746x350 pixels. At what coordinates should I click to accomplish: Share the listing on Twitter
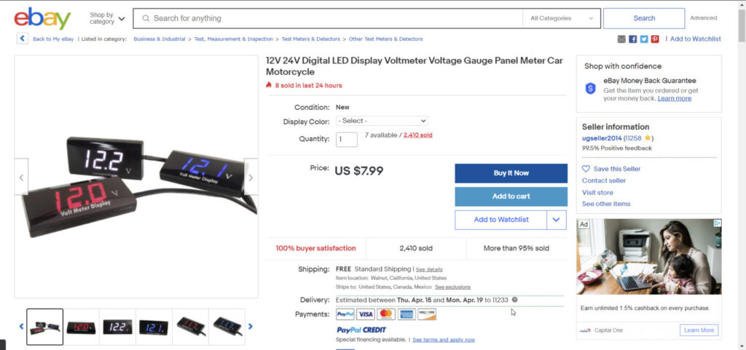coord(644,39)
